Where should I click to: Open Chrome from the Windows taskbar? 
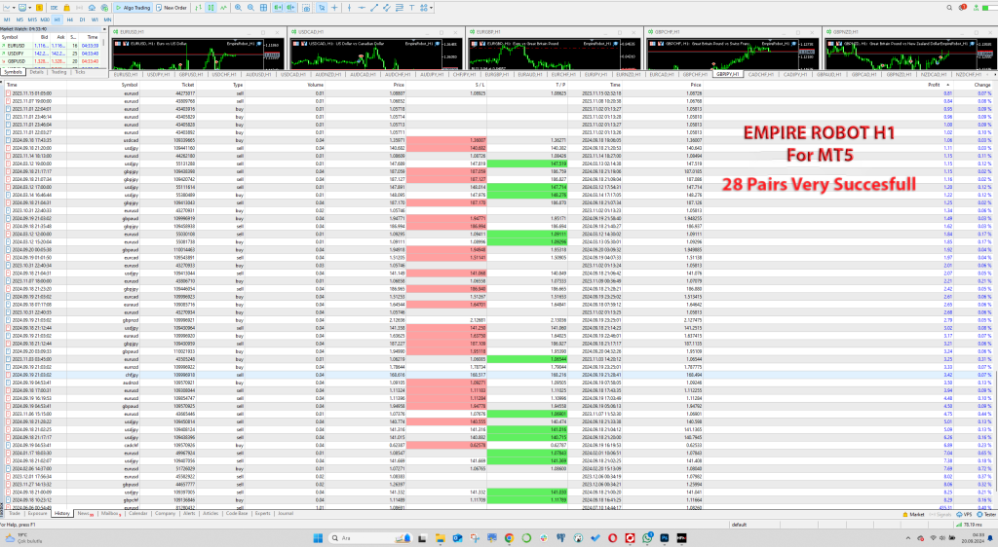pos(508,536)
